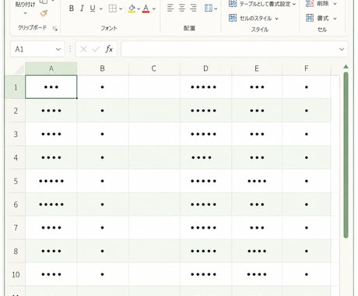Select row 3 header
Screen dimensions: 358x296
tap(16, 134)
